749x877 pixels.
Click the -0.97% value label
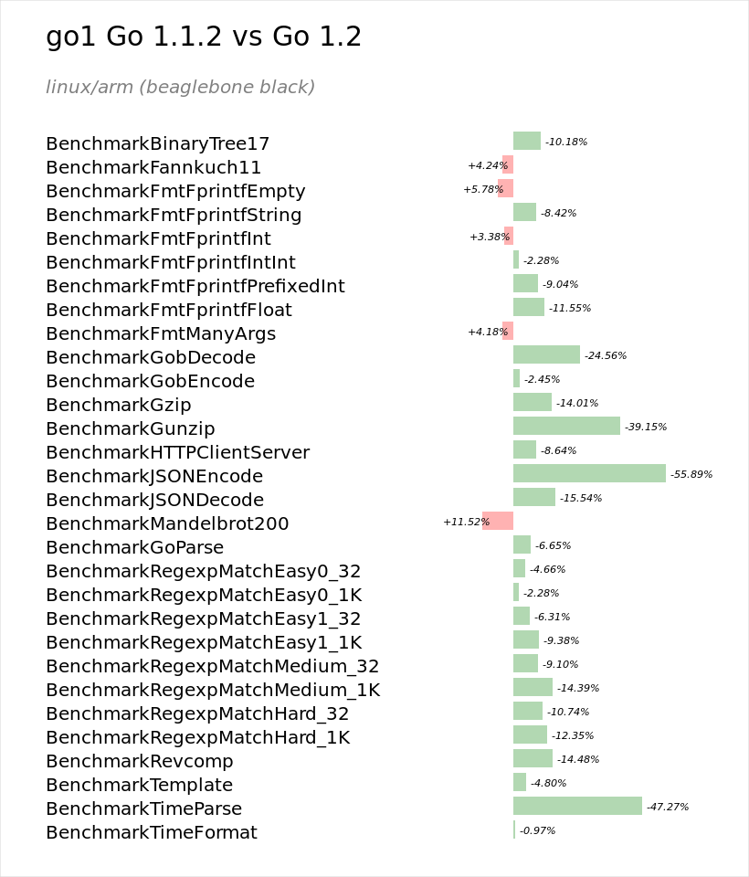(538, 830)
